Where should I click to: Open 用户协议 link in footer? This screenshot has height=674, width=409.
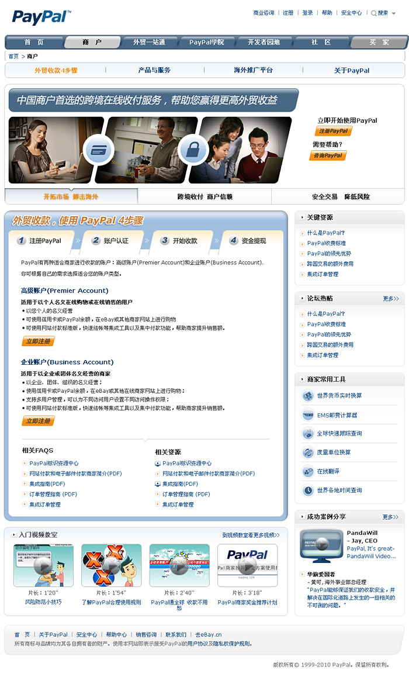[197, 644]
